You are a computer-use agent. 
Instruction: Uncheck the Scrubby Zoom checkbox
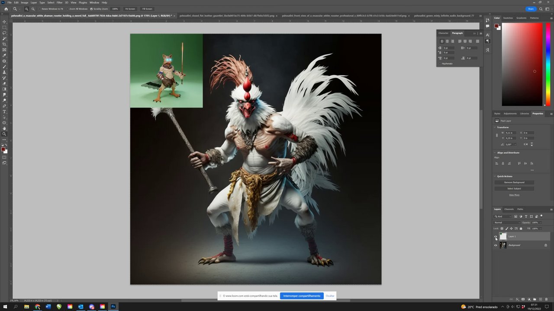[x=91, y=9]
